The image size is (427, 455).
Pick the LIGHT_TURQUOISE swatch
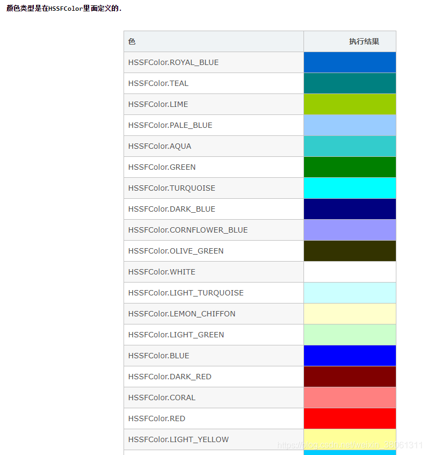coord(350,293)
